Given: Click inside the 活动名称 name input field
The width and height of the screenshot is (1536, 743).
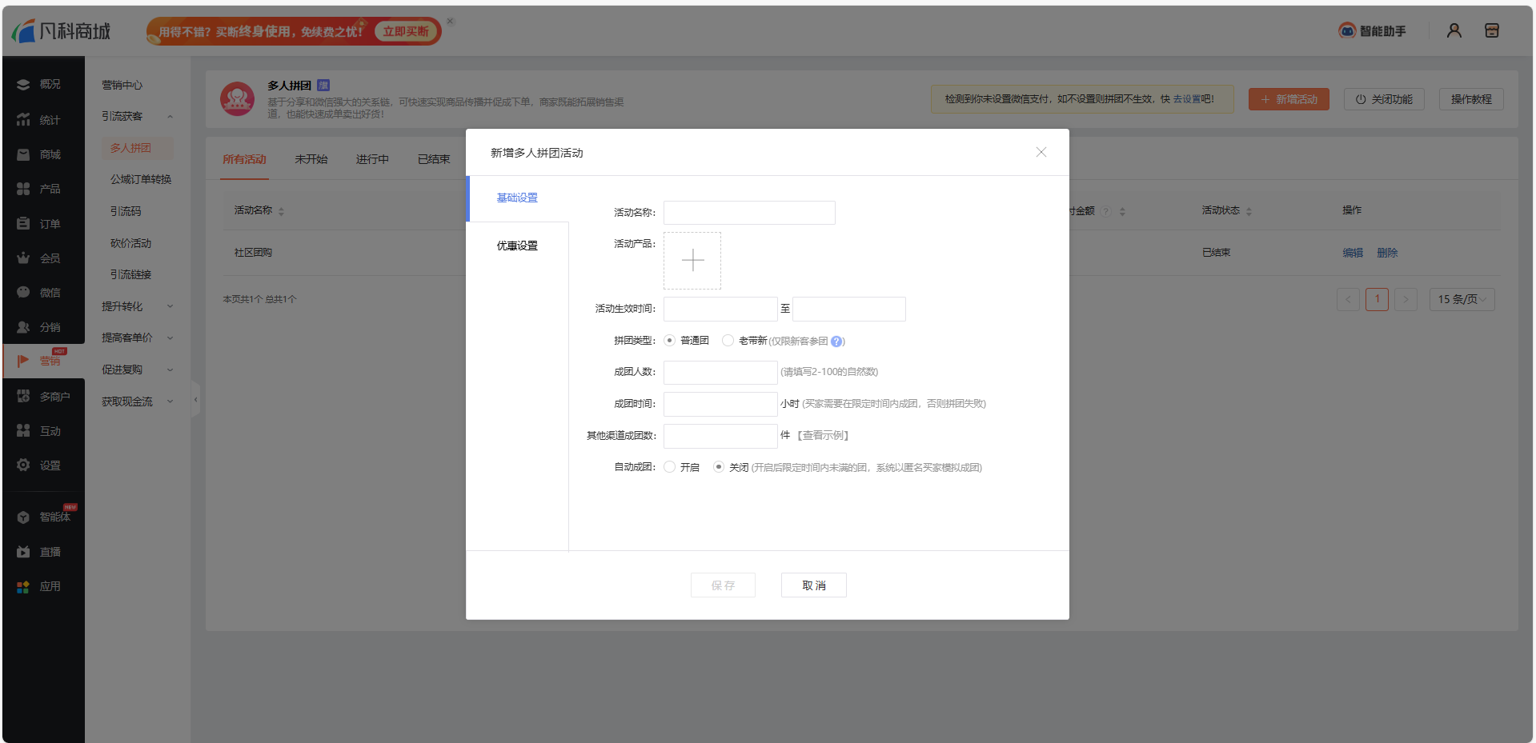Looking at the screenshot, I should pyautogui.click(x=748, y=212).
